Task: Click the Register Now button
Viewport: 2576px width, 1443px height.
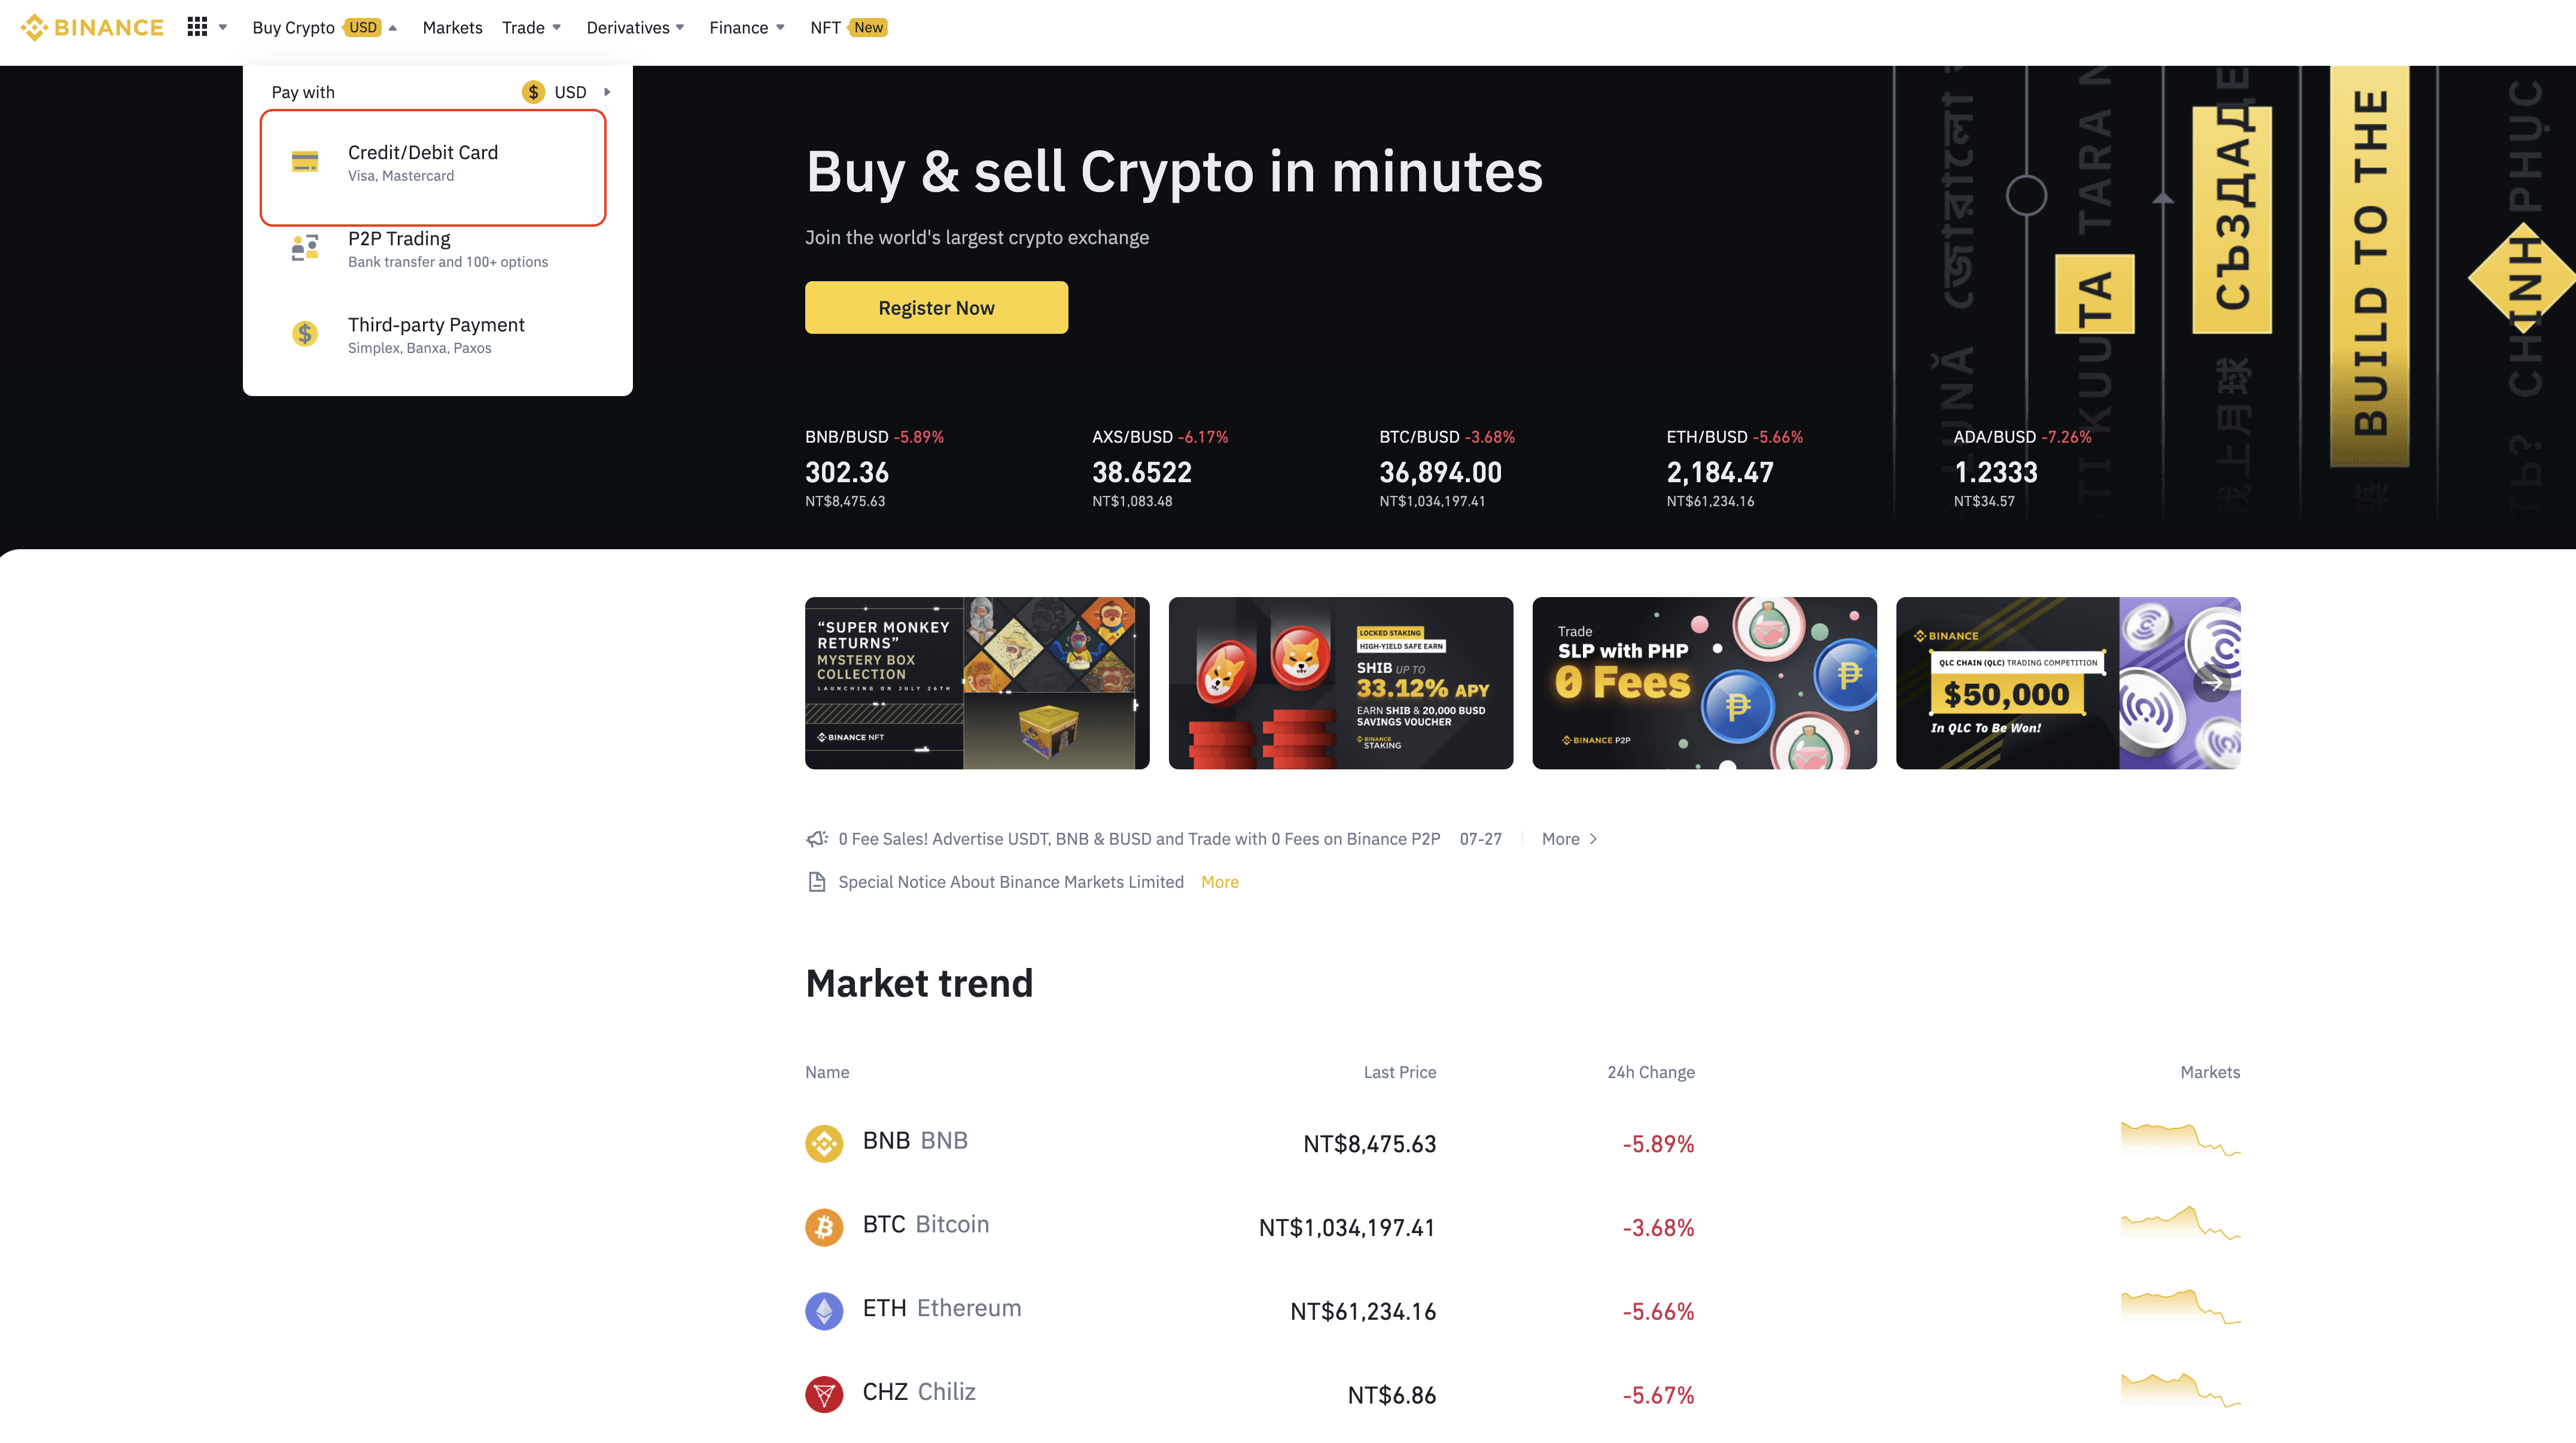Action: coord(936,307)
